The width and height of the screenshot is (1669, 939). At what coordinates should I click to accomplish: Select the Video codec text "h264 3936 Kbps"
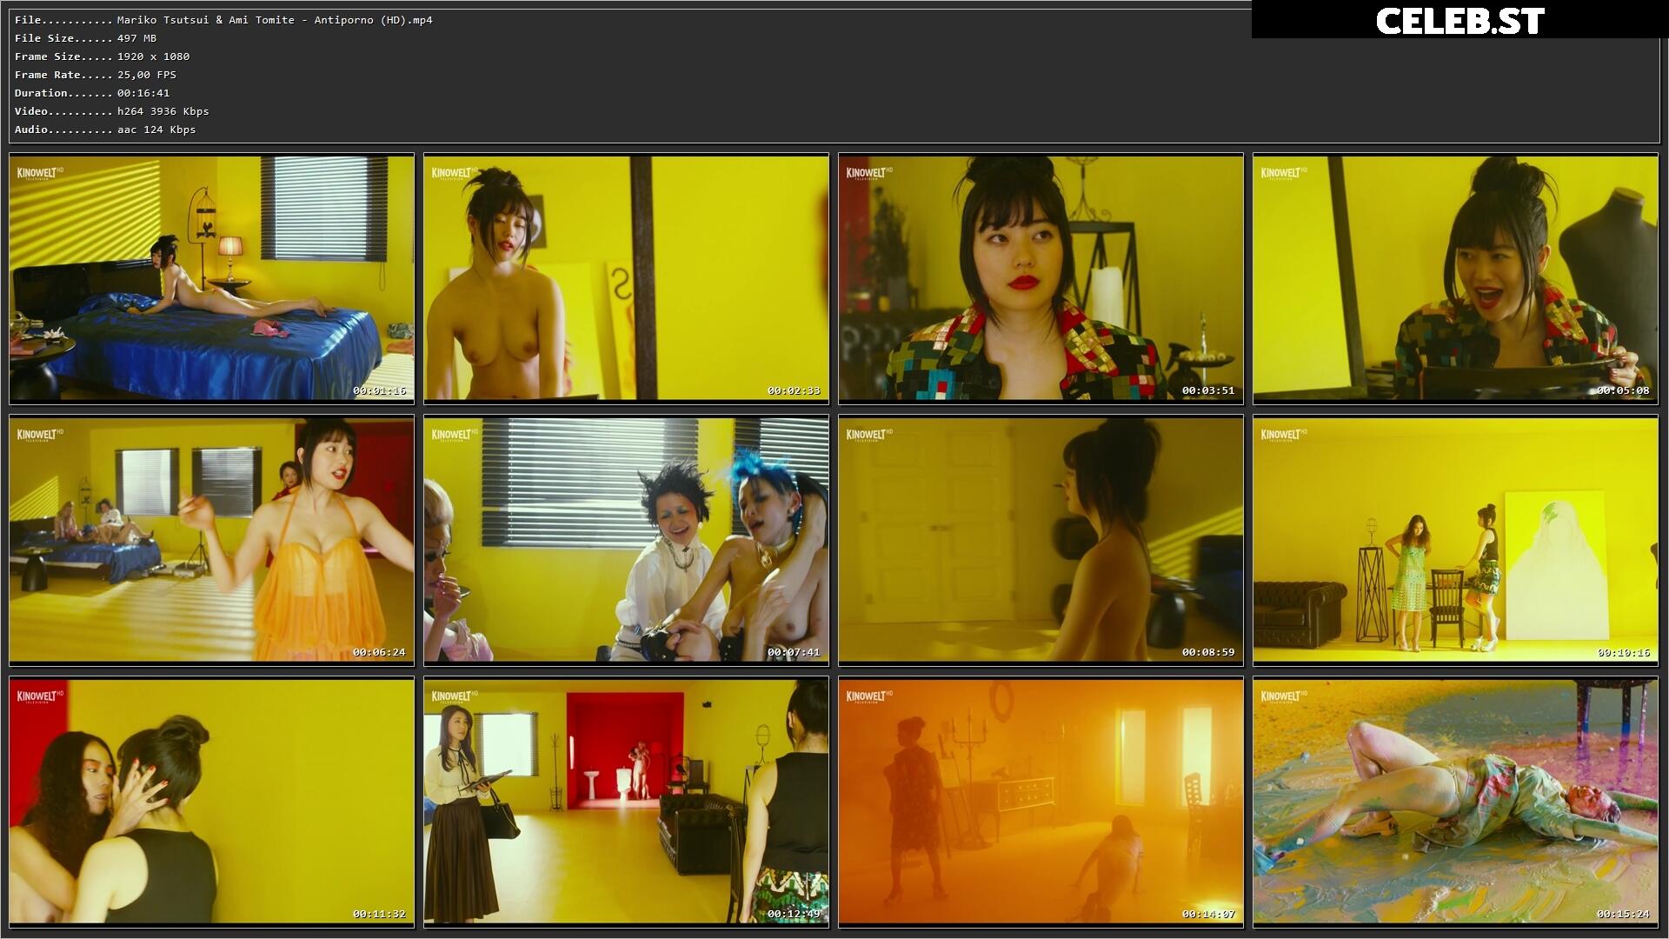coord(163,111)
